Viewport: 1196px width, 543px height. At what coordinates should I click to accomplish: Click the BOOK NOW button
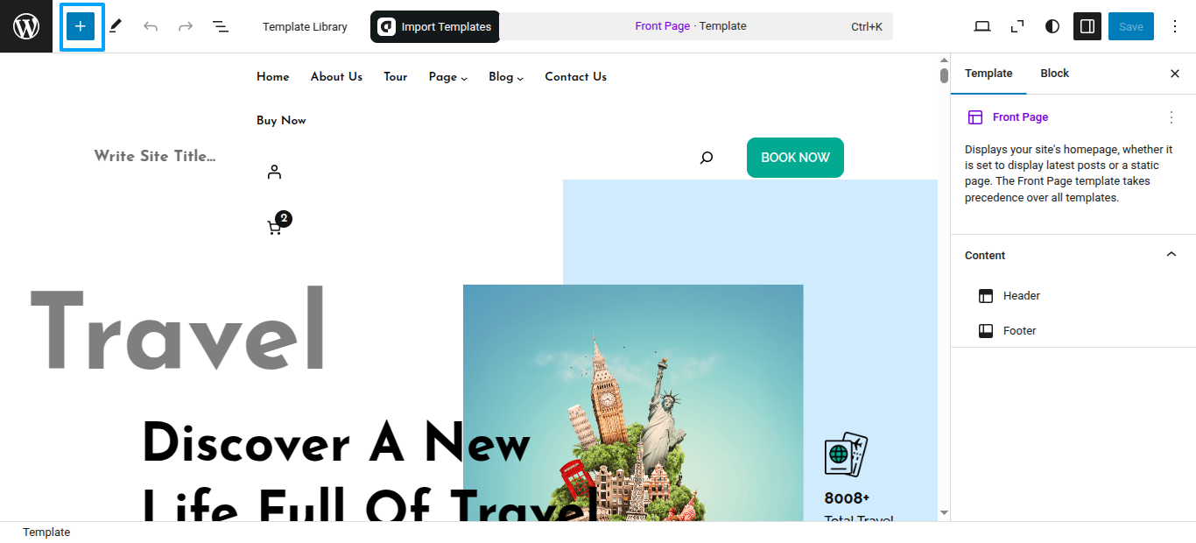[x=795, y=158]
